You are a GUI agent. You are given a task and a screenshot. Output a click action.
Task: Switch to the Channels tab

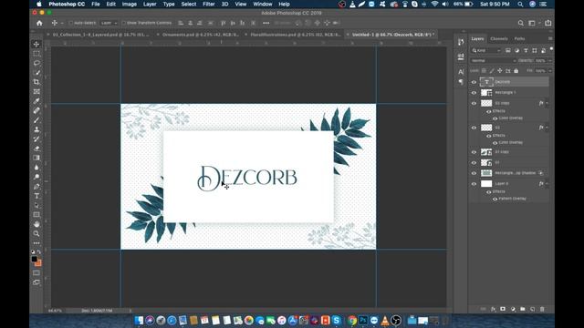[499, 38]
